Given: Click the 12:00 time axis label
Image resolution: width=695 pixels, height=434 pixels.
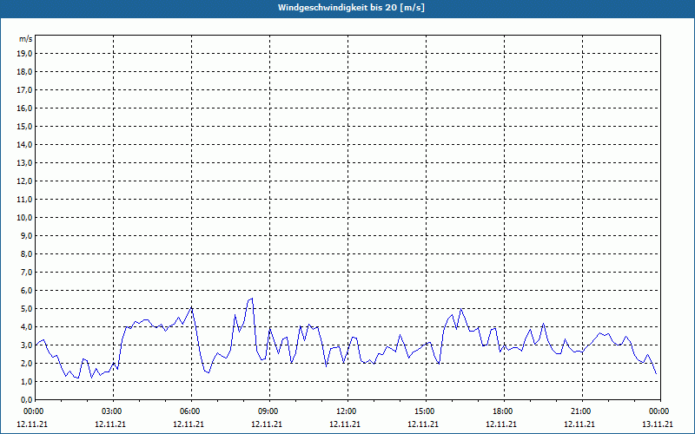Looking at the screenshot, I should [x=346, y=411].
